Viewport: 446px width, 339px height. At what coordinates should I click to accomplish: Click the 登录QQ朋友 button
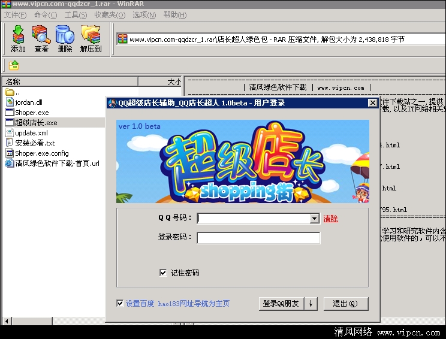(281, 304)
